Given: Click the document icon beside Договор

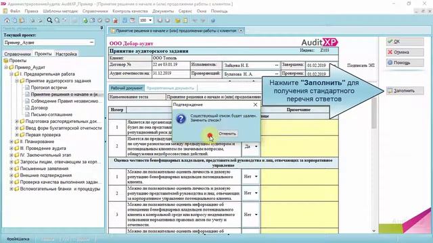Looking at the screenshot, I should click(27, 108).
